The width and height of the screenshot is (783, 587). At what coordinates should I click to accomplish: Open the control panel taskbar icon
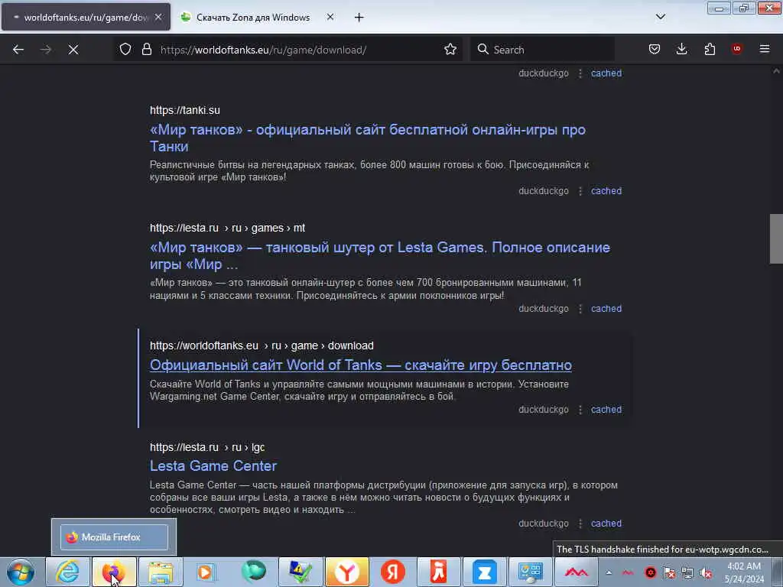531,572
